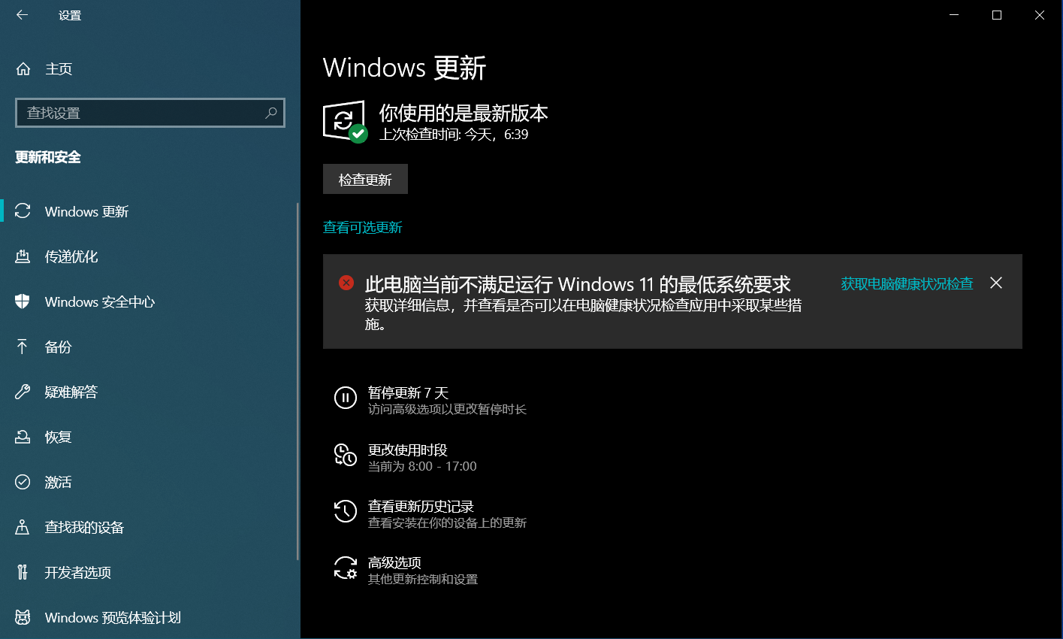Click the history icon for 查看更新历史记录
This screenshot has width=1063, height=639.
(346, 511)
